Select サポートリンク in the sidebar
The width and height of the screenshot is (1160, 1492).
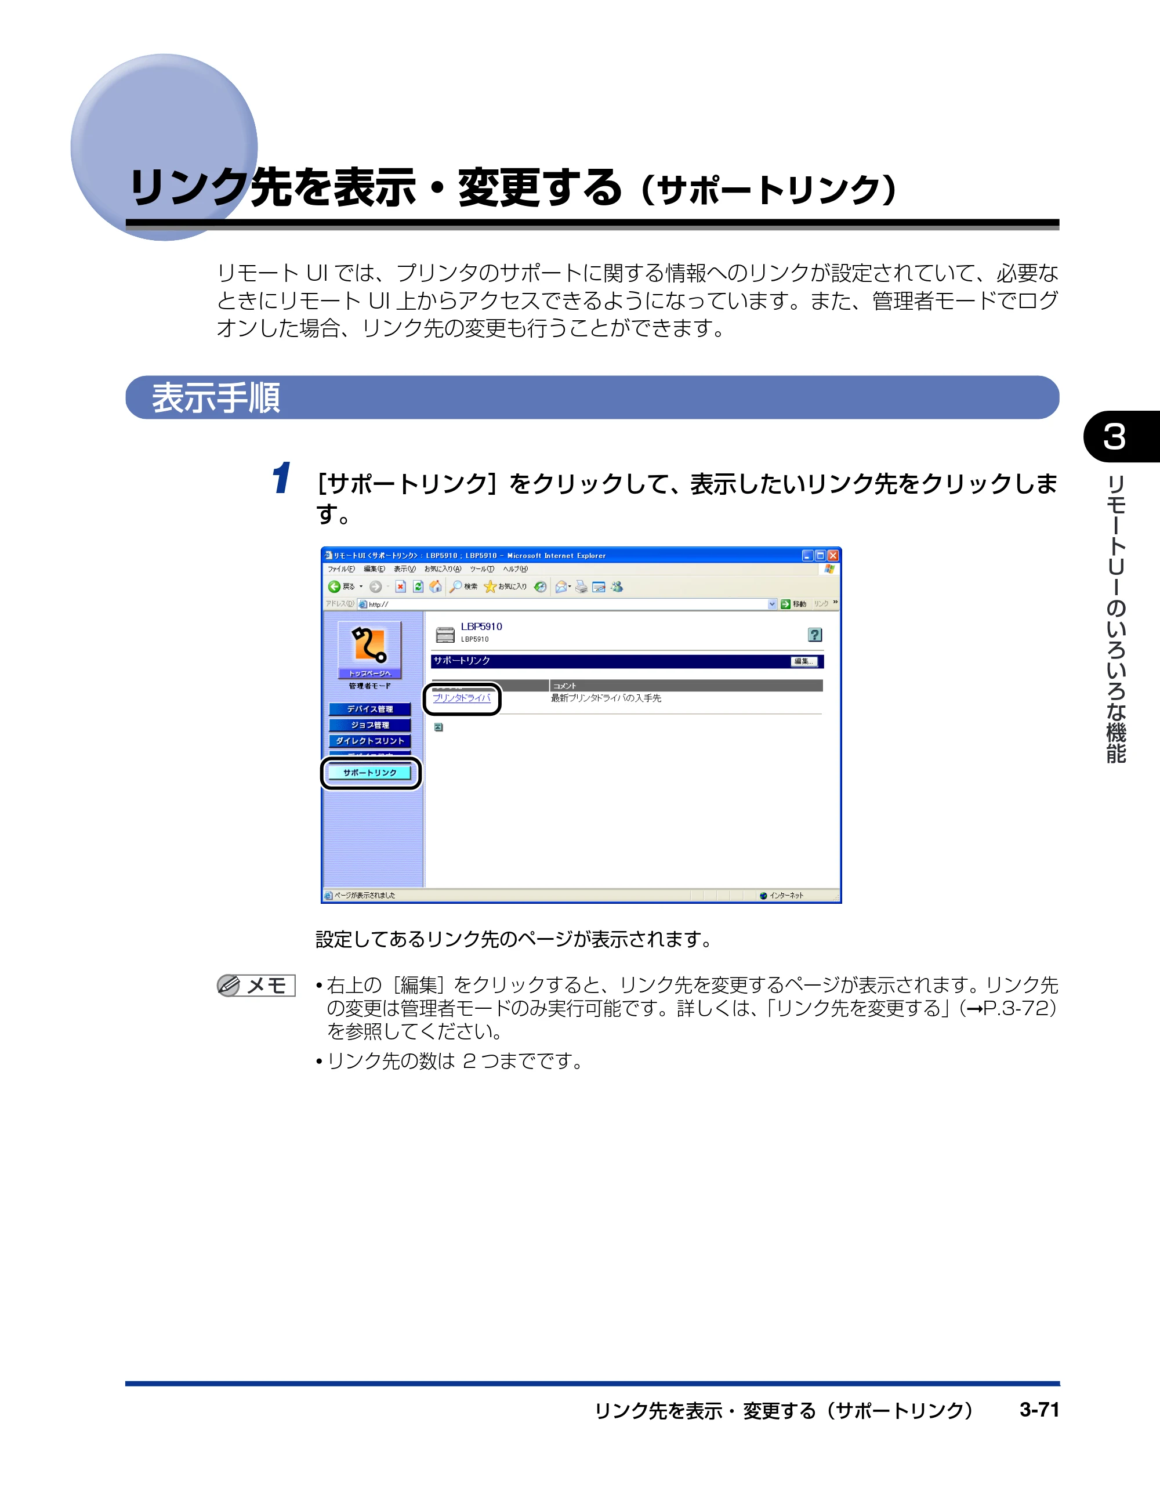[369, 773]
